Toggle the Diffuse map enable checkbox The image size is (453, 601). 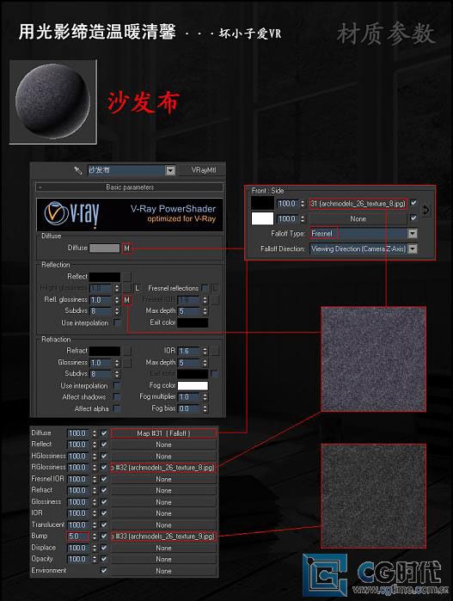103,433
